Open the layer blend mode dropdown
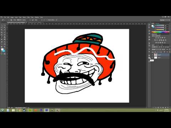 [x=156, y=49]
